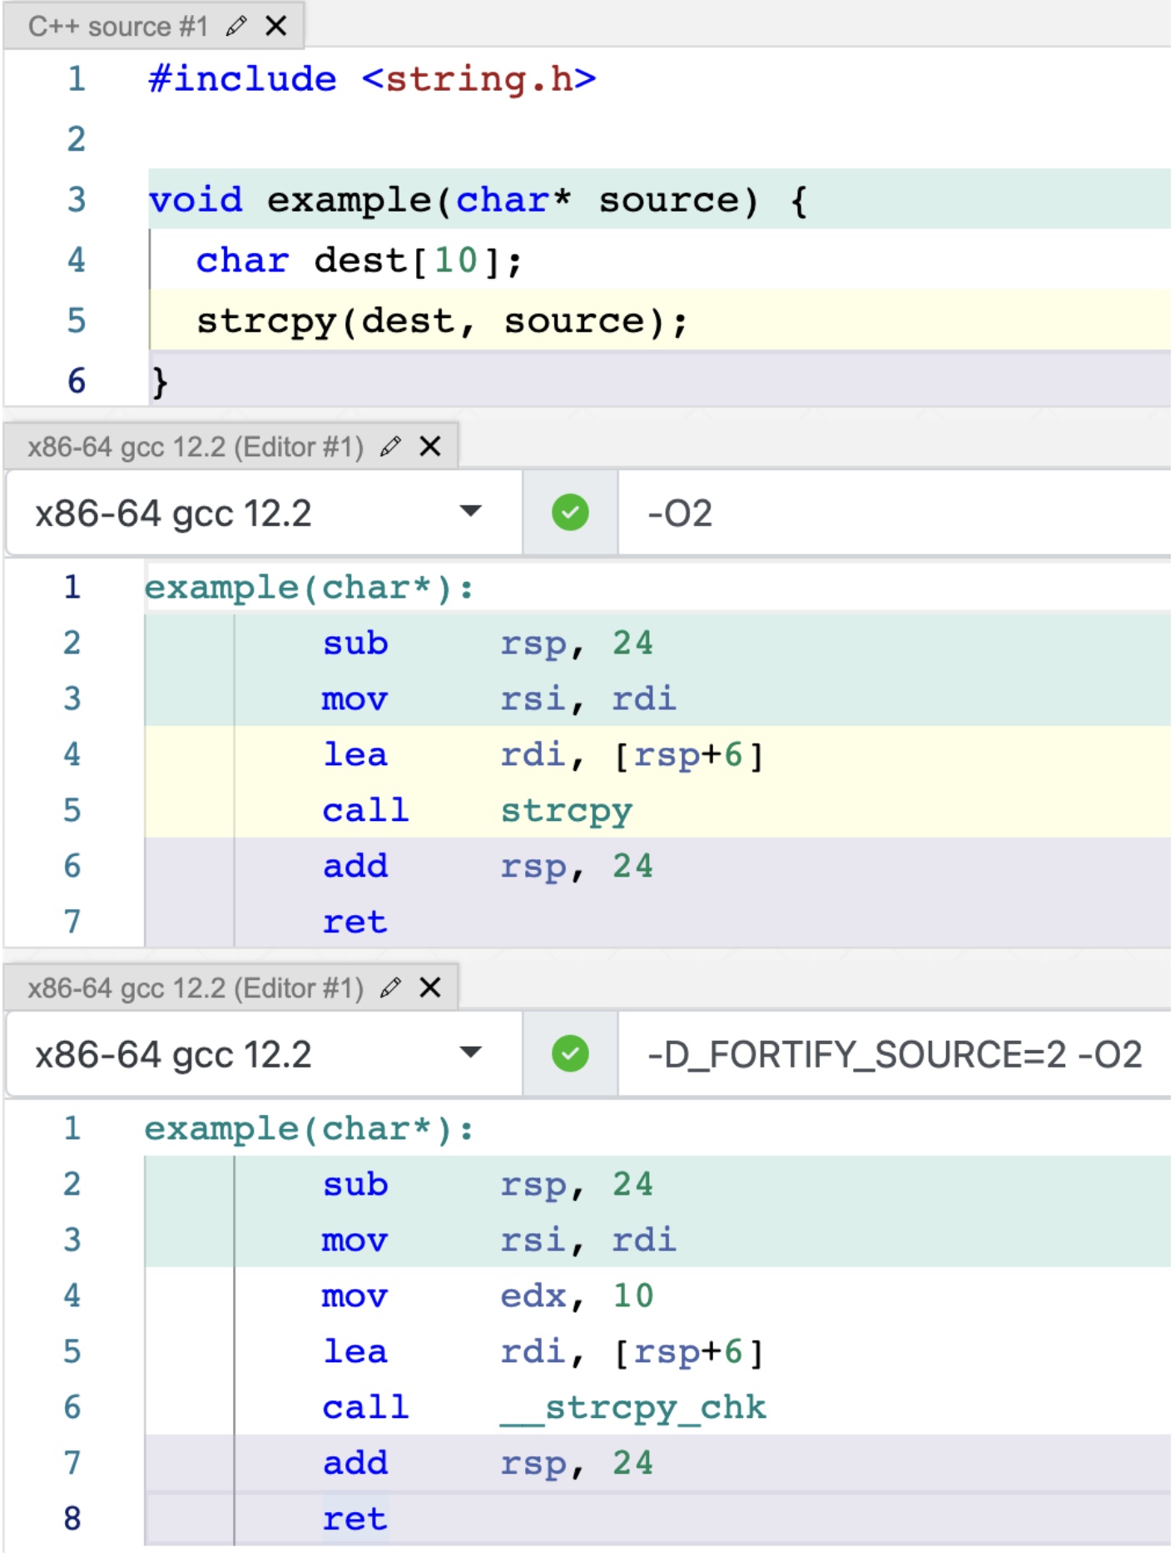The image size is (1175, 1557).
Task: Click the __strcpy_chk call label
Action: point(633,1408)
